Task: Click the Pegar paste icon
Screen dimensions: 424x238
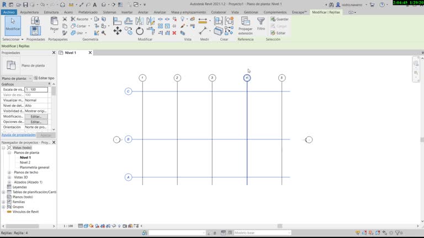Action: pyautogui.click(x=54, y=23)
